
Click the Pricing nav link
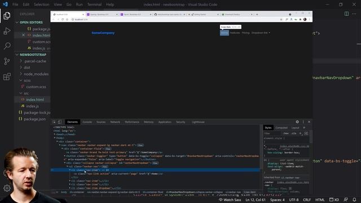click(x=245, y=33)
